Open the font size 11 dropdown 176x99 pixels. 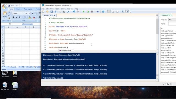pyautogui.click(x=29, y=13)
